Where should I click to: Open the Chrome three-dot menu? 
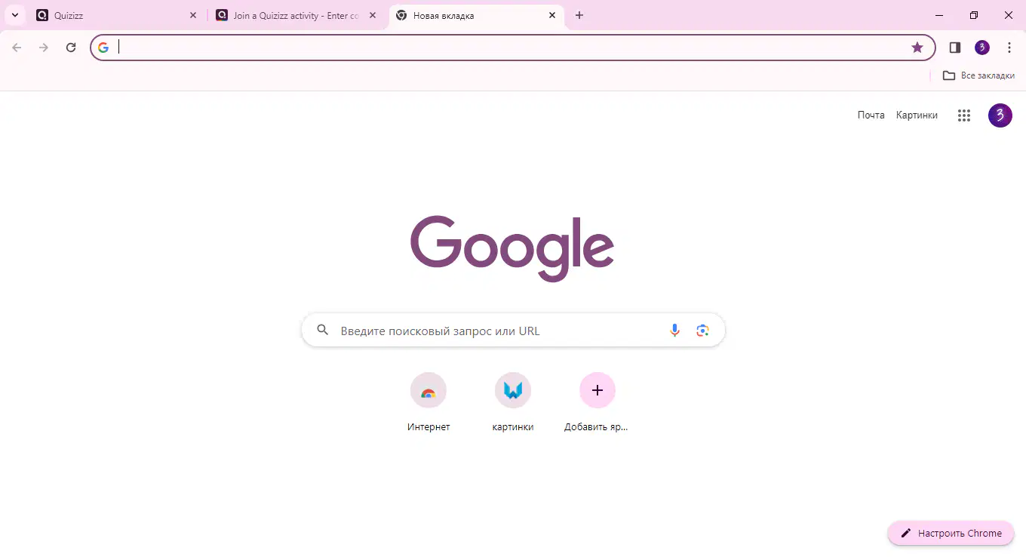point(1009,48)
